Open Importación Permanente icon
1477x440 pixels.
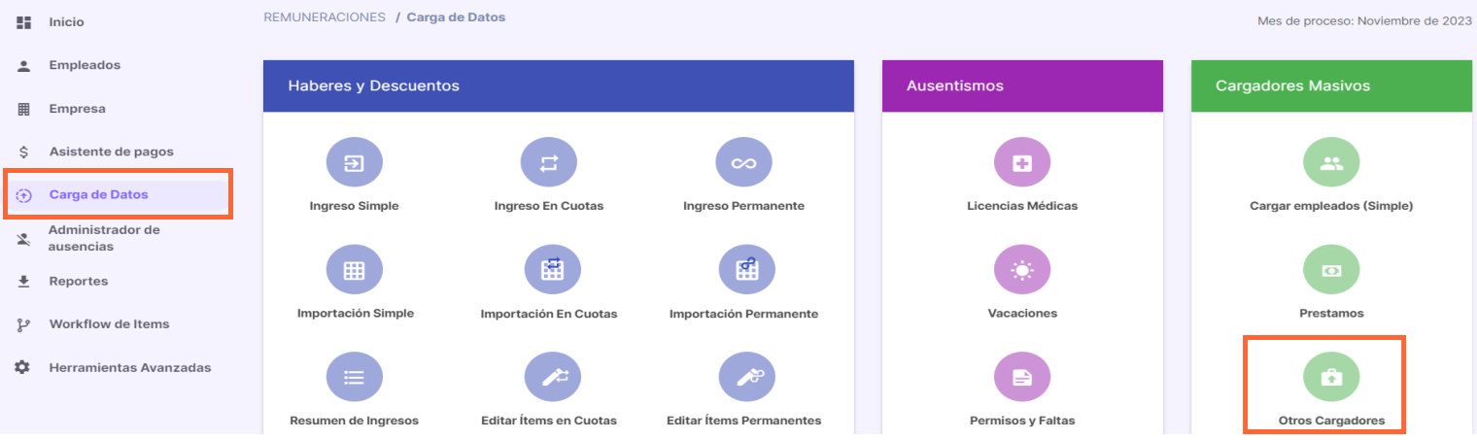point(746,271)
